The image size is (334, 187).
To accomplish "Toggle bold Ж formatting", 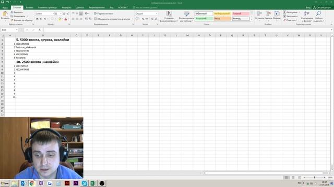I will (37, 19).
